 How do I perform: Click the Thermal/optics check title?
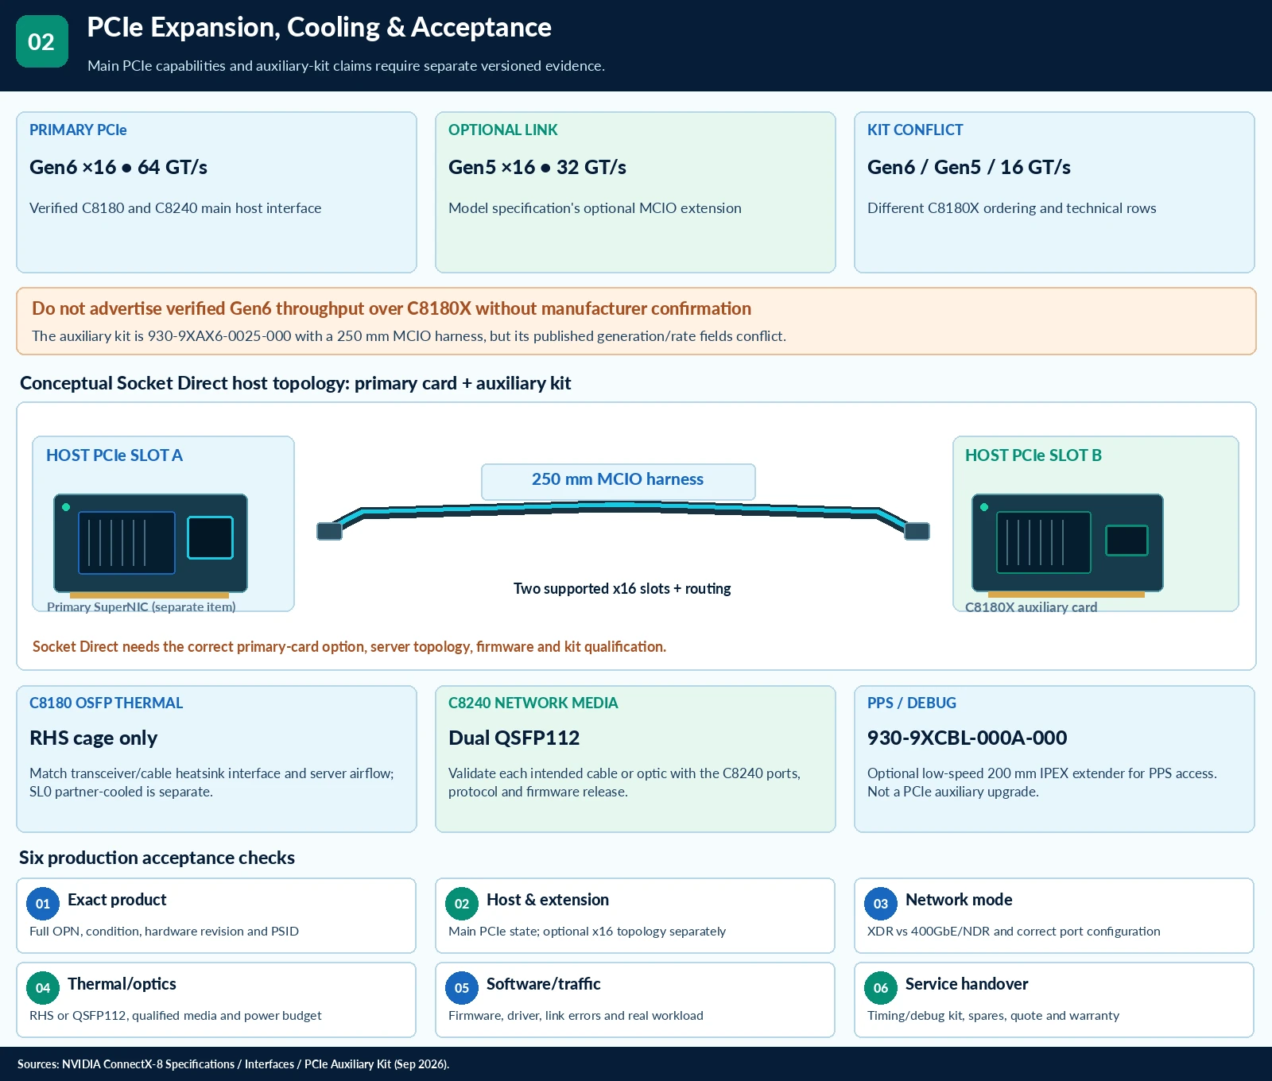coord(122,984)
